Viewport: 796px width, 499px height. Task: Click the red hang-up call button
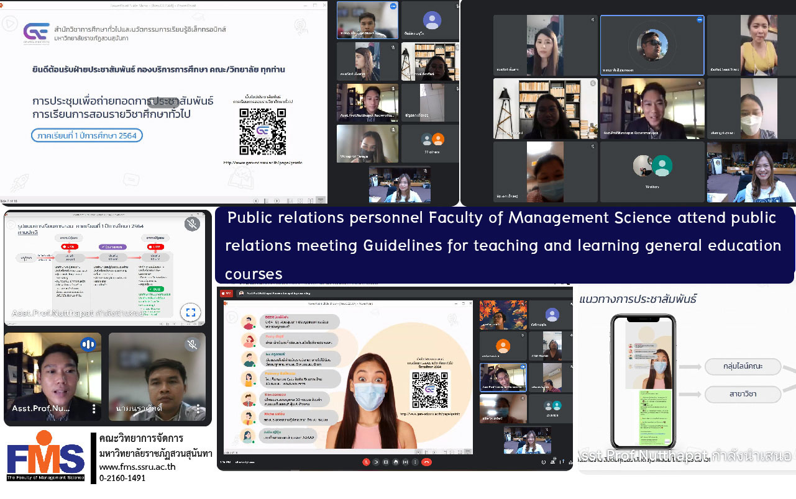pyautogui.click(x=426, y=462)
